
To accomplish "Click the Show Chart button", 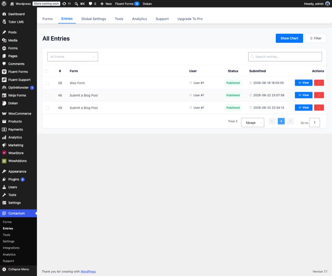I will tap(289, 38).
